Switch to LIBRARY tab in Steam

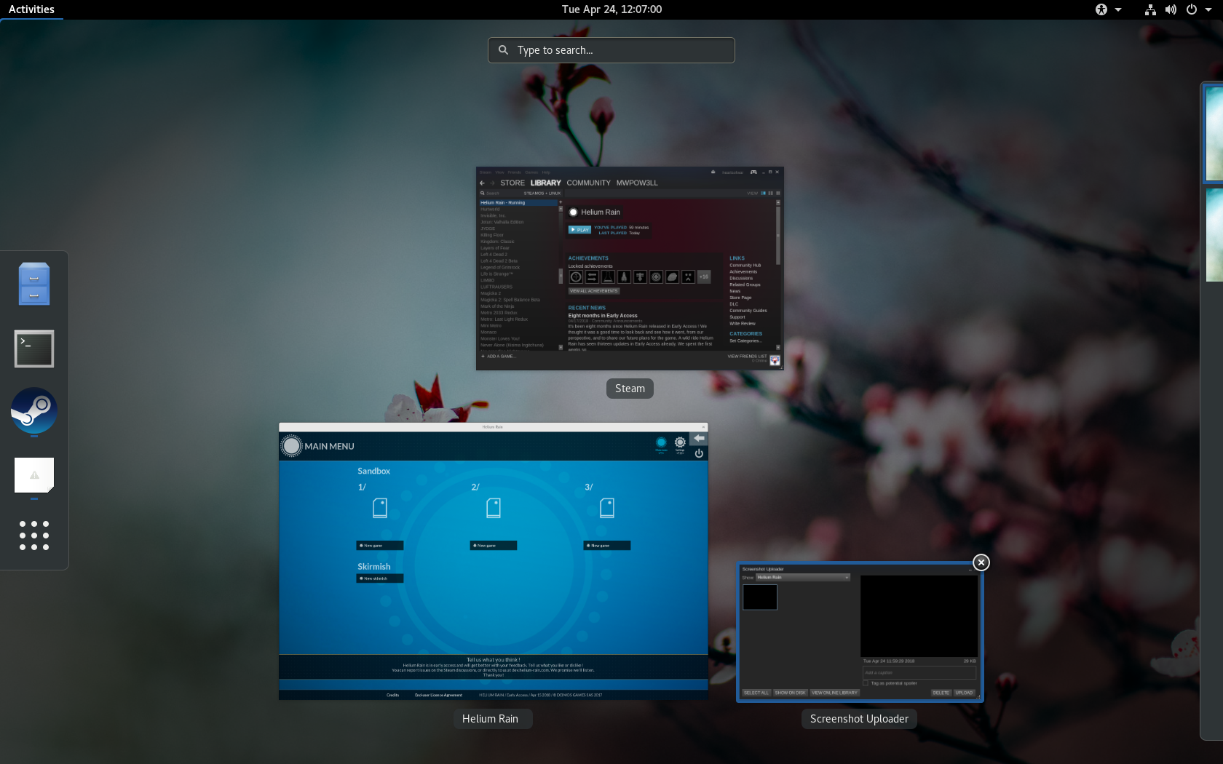(546, 183)
